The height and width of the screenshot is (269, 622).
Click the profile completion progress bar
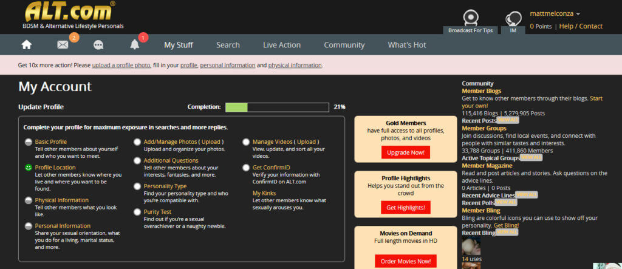[277, 107]
